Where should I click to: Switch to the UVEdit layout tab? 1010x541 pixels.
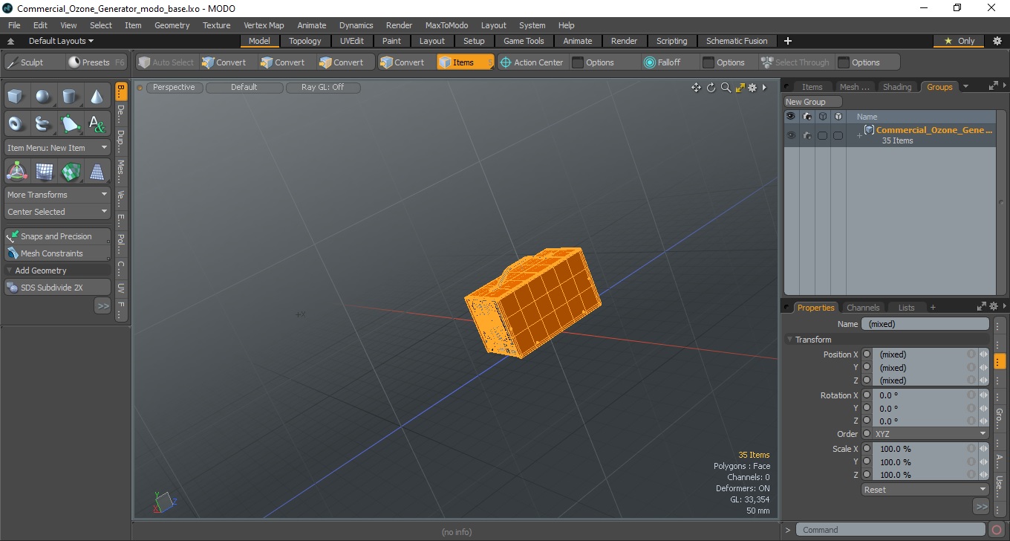tap(351, 41)
